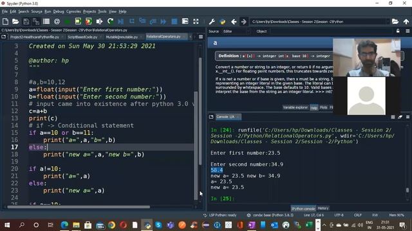Image resolution: width=412 pixels, height=231 pixels.
Task: Click the LSP Python: ready status
Action: click(x=220, y=215)
